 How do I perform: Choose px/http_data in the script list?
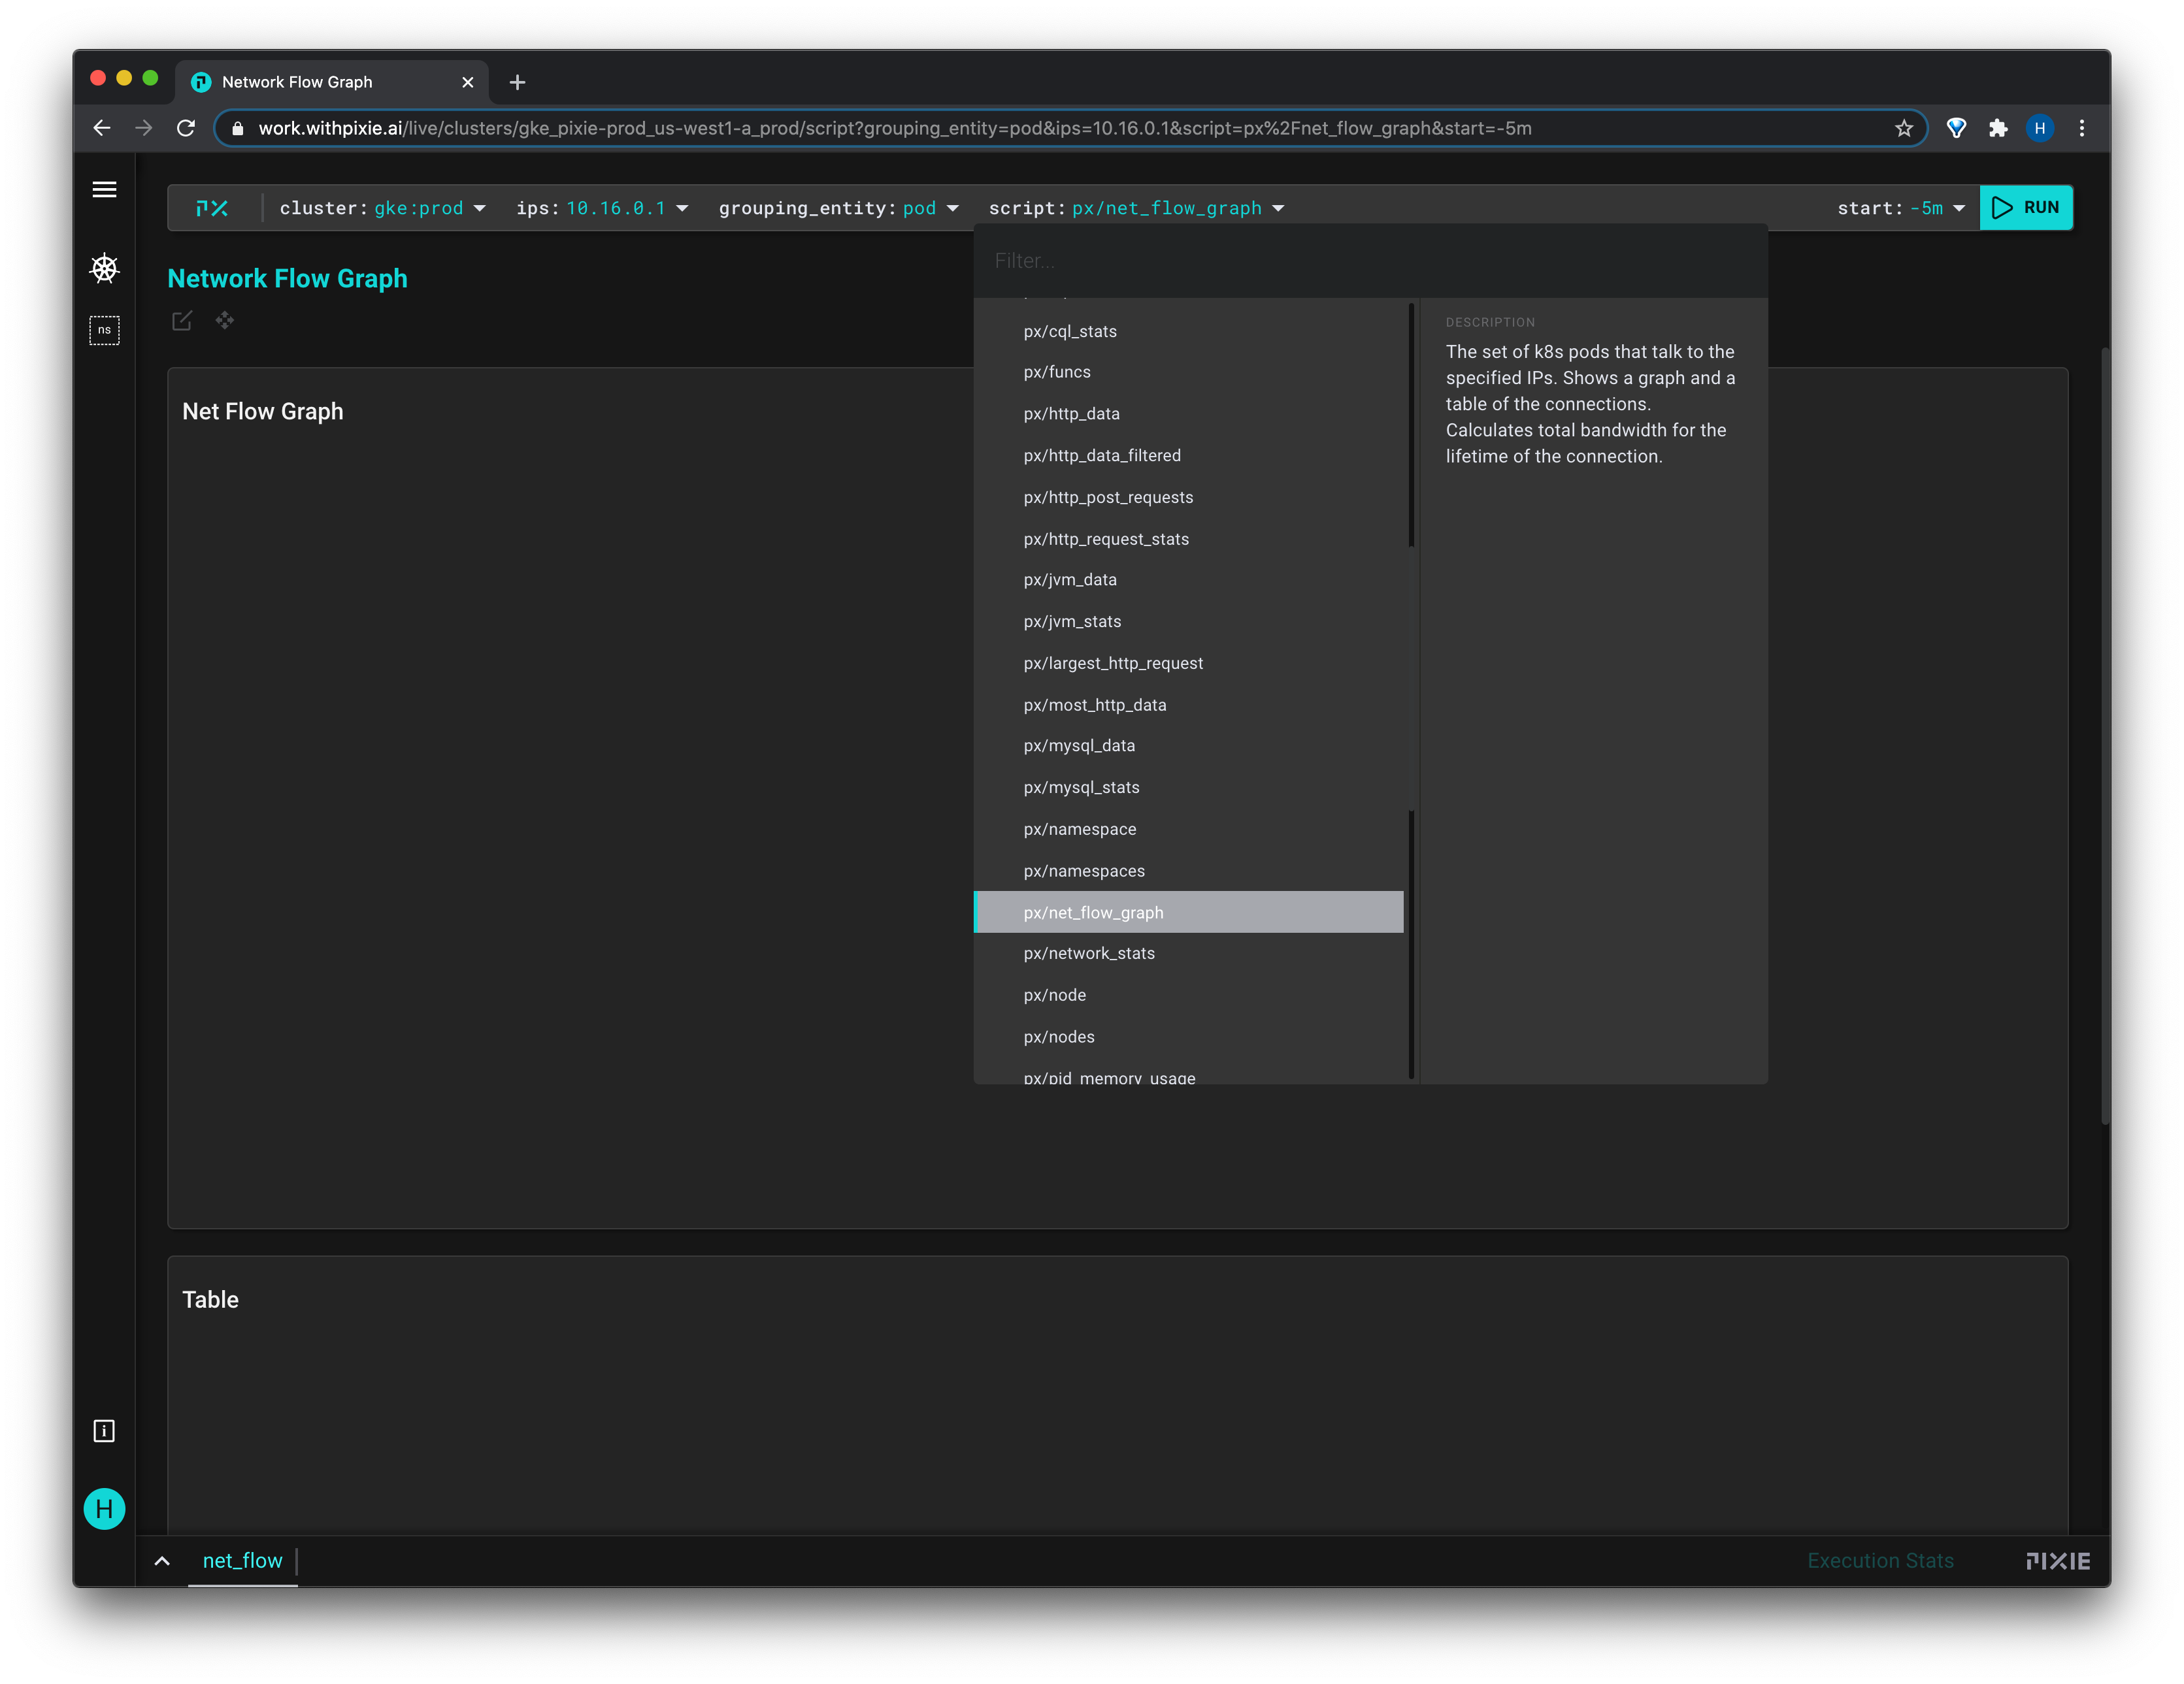[x=1071, y=413]
